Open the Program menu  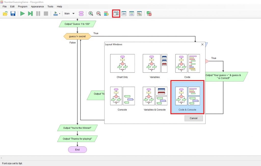point(23,6)
